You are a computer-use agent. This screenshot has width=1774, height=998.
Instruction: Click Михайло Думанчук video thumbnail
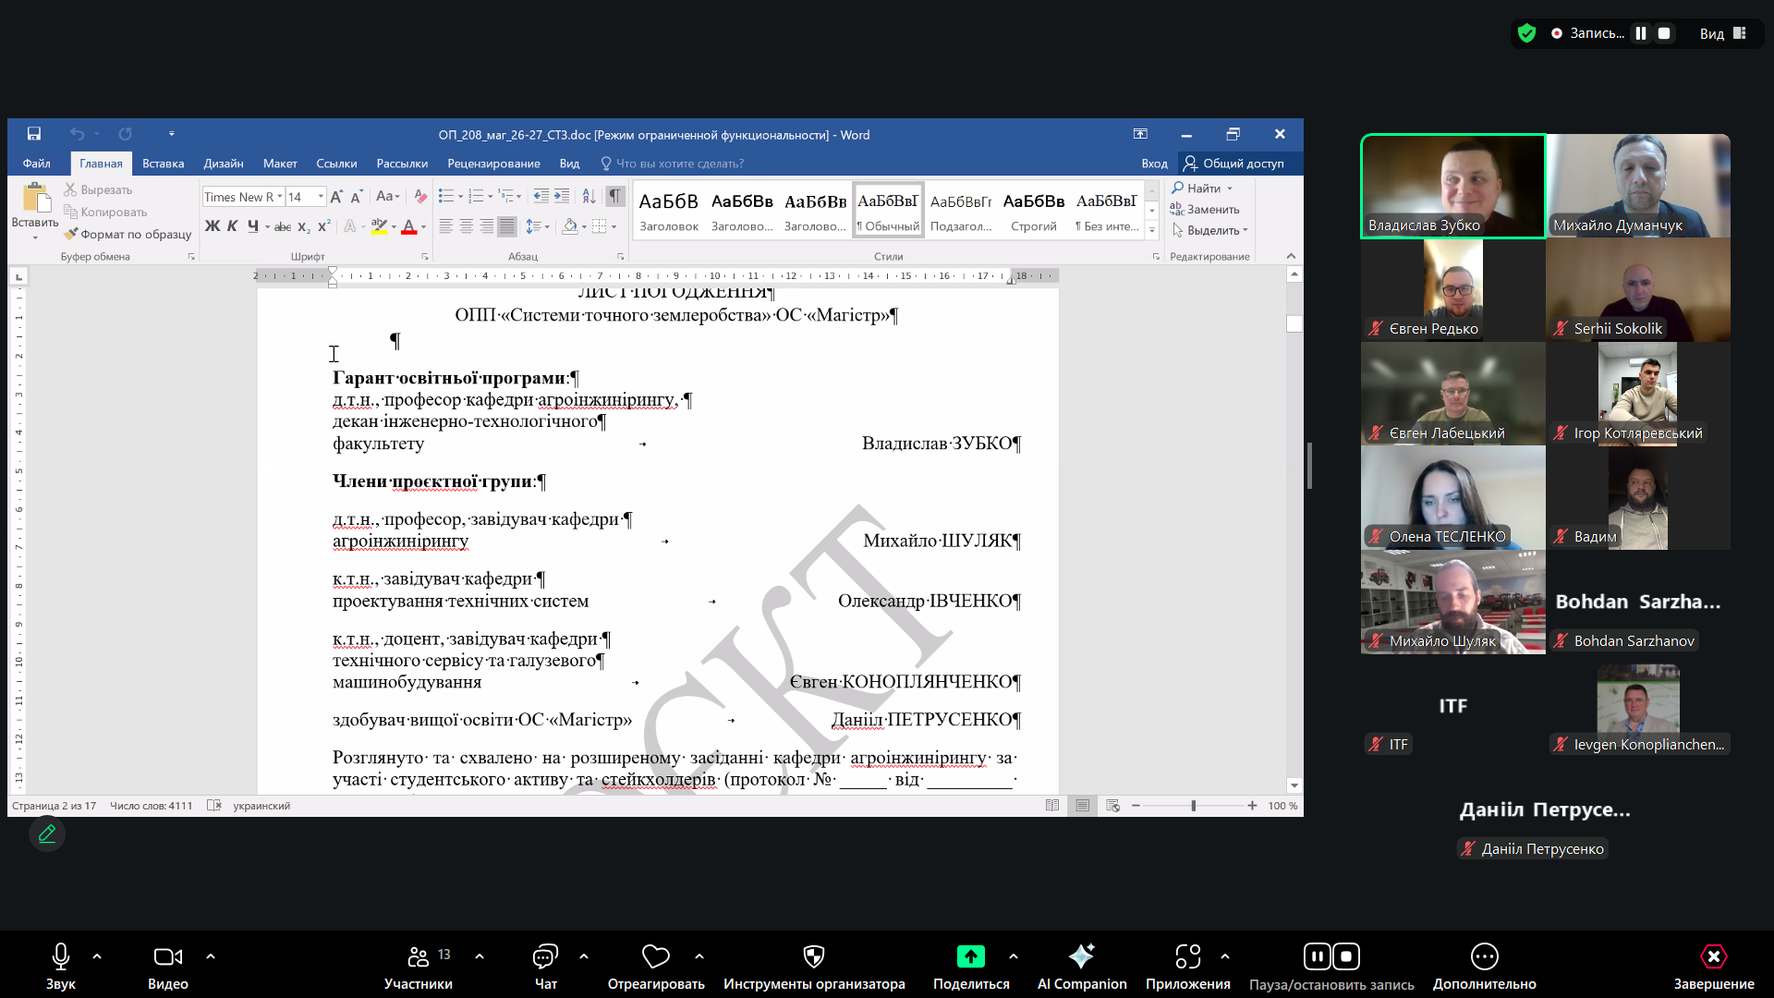[x=1637, y=186]
